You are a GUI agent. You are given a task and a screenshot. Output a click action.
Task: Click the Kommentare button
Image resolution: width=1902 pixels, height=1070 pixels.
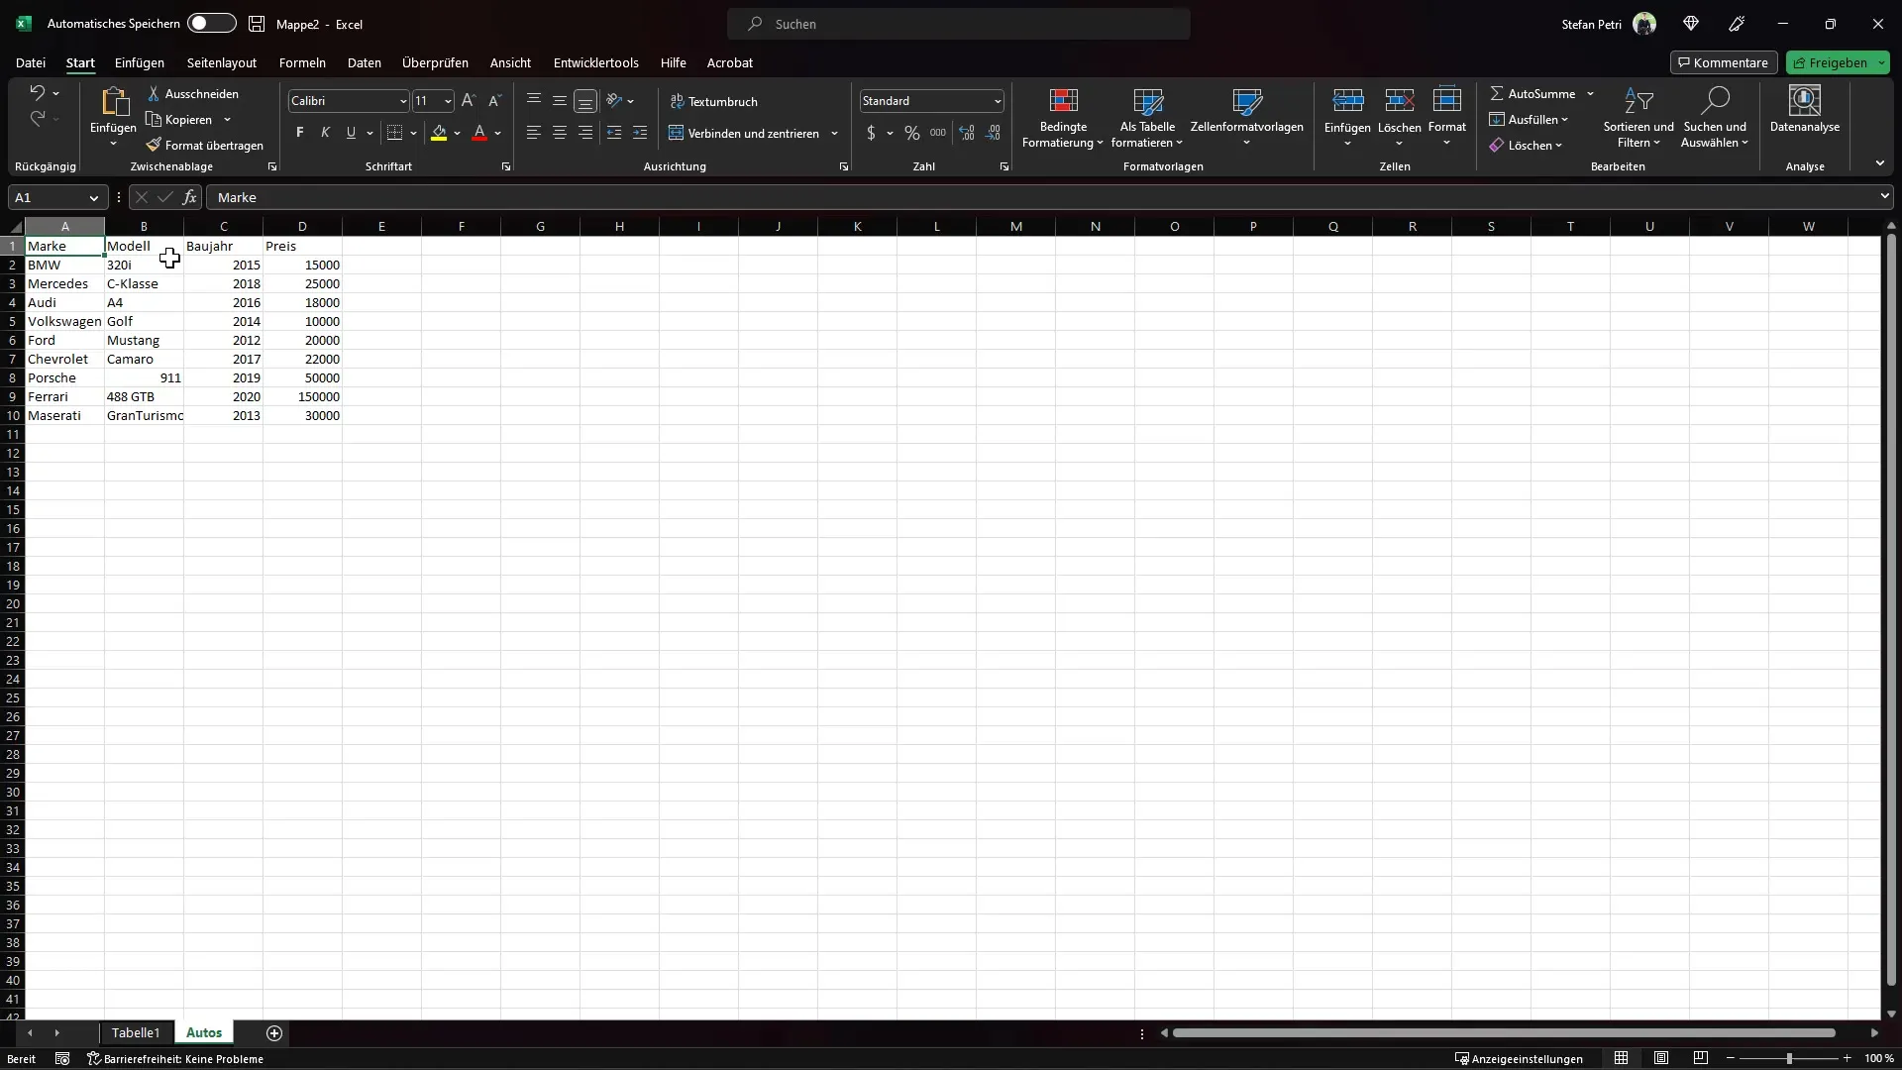click(1723, 62)
